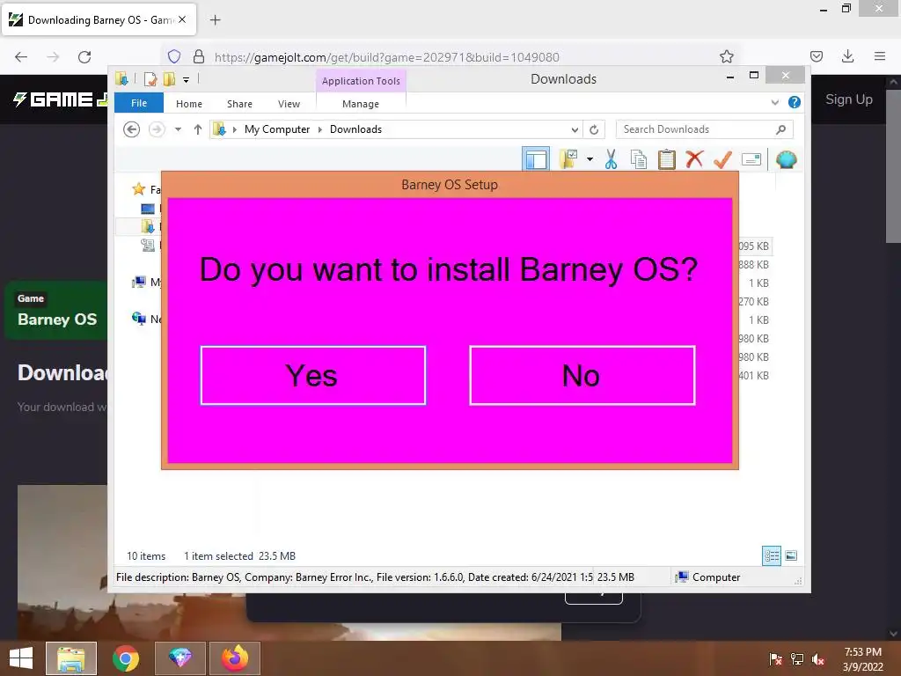
Task: Click File Explorer in the taskbar
Action: click(x=71, y=658)
